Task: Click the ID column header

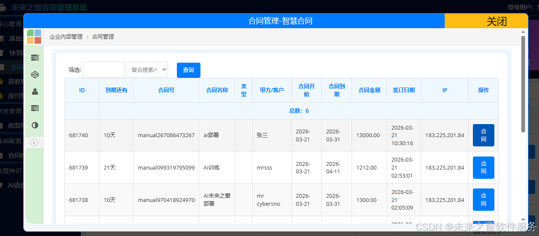Action: (x=82, y=90)
